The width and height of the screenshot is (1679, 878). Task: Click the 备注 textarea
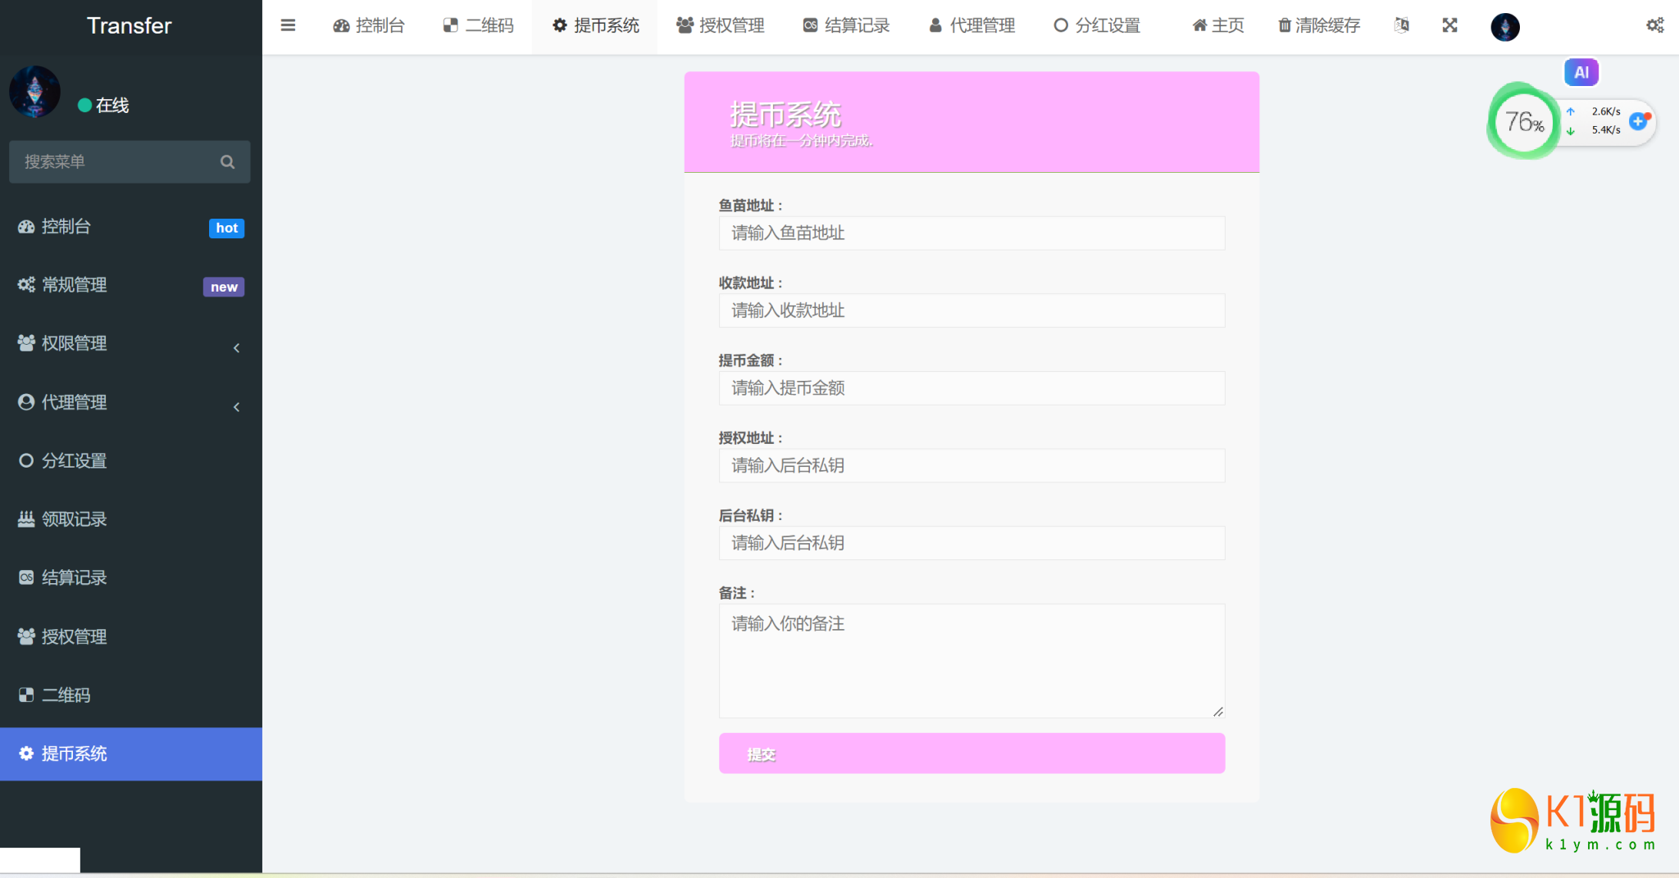click(x=971, y=661)
